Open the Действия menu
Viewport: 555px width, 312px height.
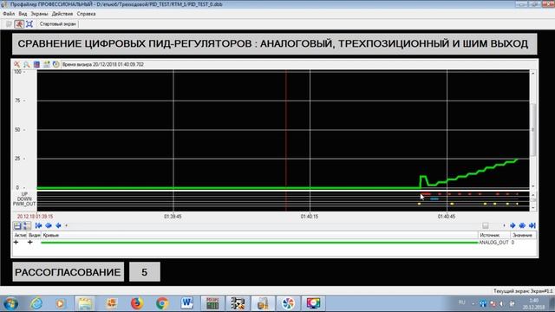[62, 14]
